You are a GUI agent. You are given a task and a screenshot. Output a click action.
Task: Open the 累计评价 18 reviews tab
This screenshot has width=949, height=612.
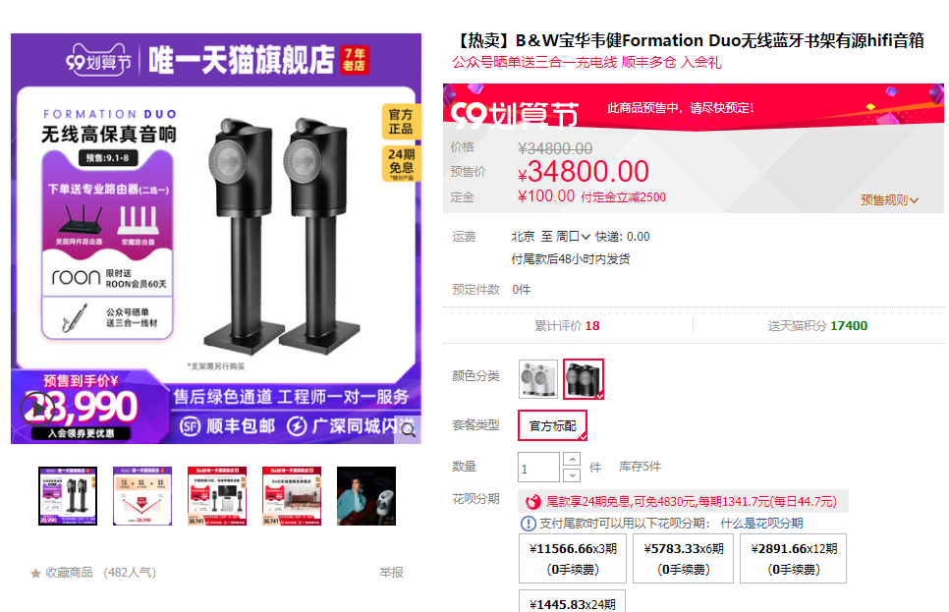[567, 326]
